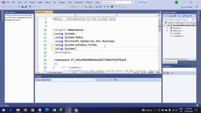Image resolution: width=201 pixels, height=113 pixels.
Task: Click the Solution Explorer horizontal scrollbar
Action: tap(177, 59)
